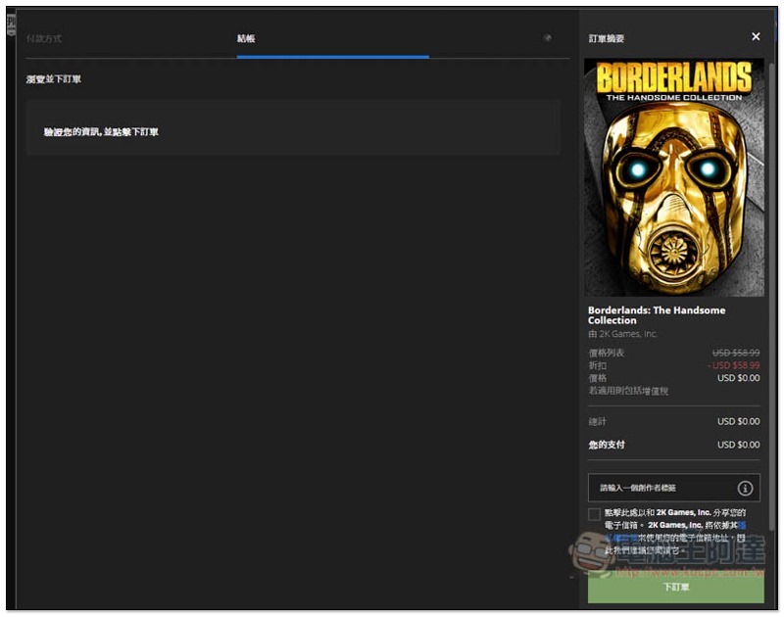The image size is (784, 617).
Task: Click the order summary panel scrollbar
Action: [772, 295]
